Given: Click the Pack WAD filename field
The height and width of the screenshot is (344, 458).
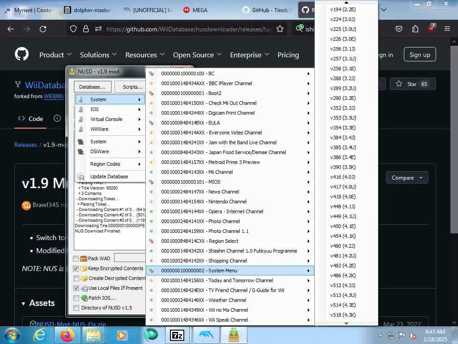Looking at the screenshot, I should pyautogui.click(x=130, y=258).
